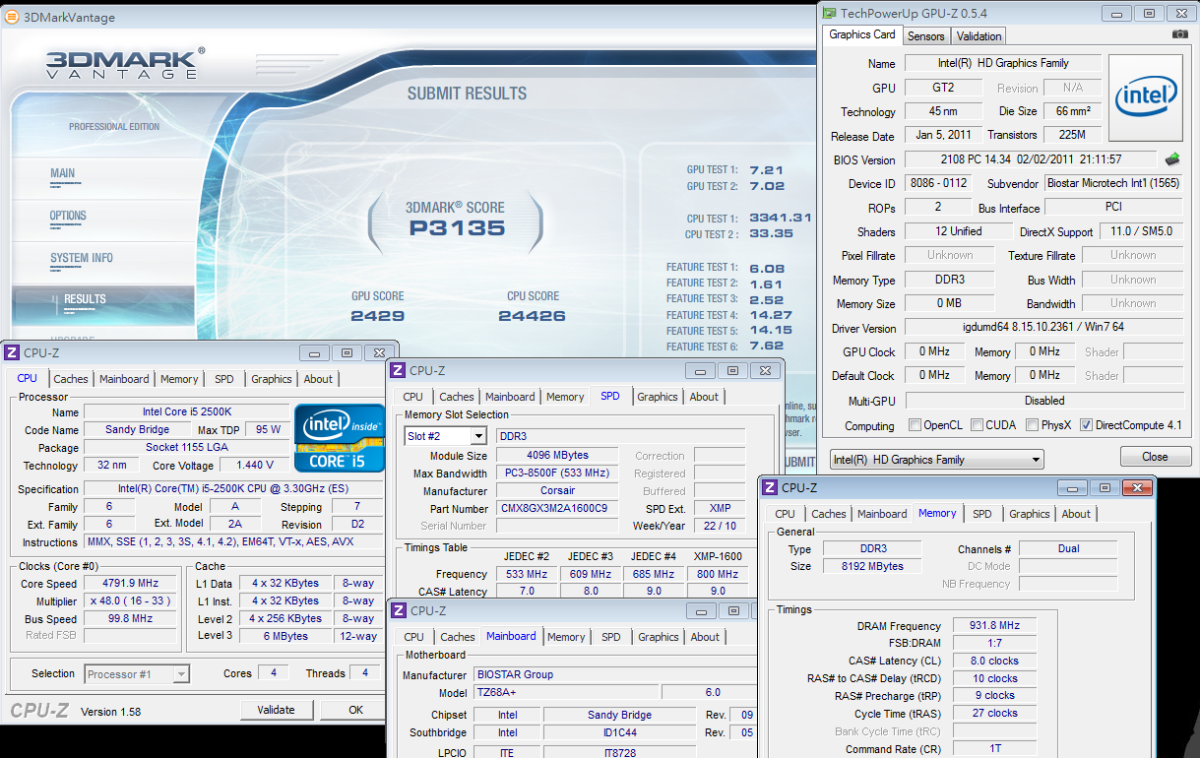Open the SPD tab in main CPU-Z window

[x=224, y=379]
